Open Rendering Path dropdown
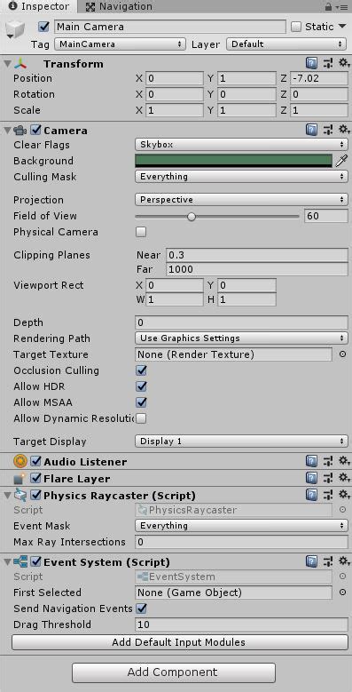Viewport: 352px width, 692px height. 241,338
